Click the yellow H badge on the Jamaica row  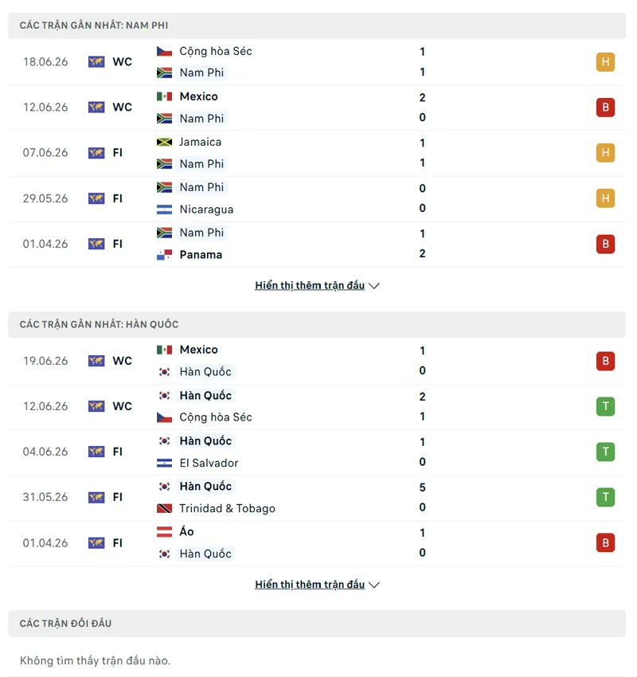pyautogui.click(x=605, y=152)
